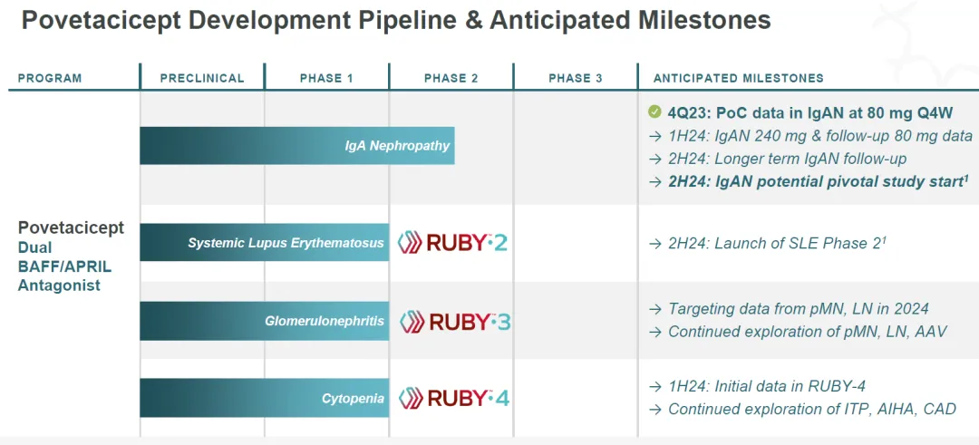
Task: Click the RUBY-4 logo
Action: [x=455, y=398]
